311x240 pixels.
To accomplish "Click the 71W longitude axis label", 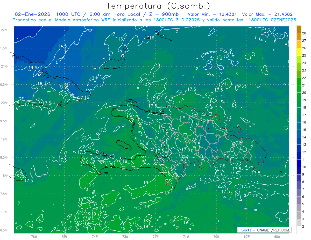I will point(186,236).
